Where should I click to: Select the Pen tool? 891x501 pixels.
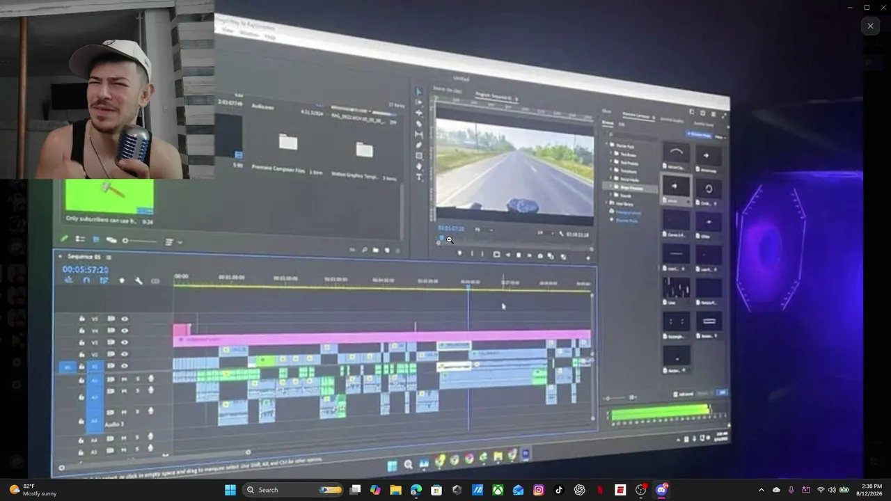[x=419, y=145]
